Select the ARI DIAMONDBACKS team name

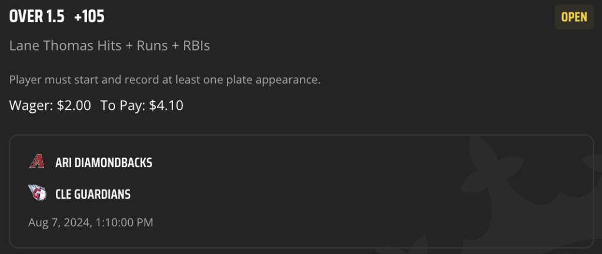pos(103,163)
